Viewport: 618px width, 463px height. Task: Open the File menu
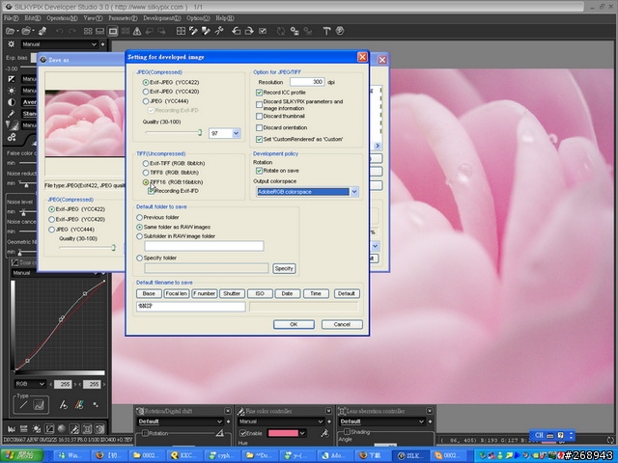pyautogui.click(x=11, y=18)
